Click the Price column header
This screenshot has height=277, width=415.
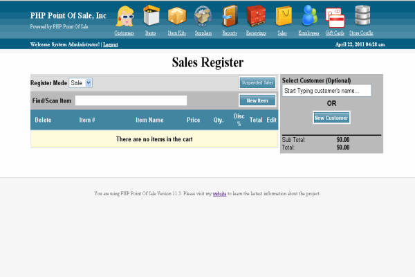(193, 120)
